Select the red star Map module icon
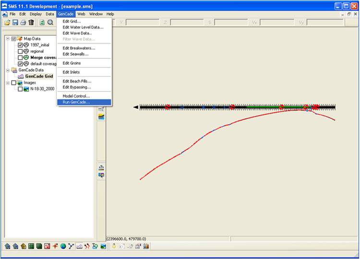 (55, 247)
